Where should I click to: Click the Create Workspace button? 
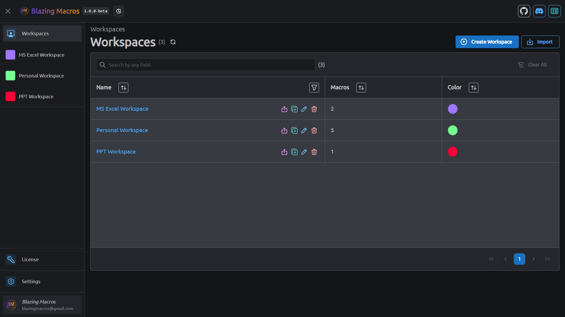pos(487,42)
